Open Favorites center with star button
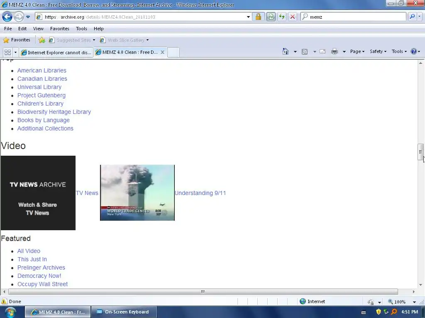 17,40
